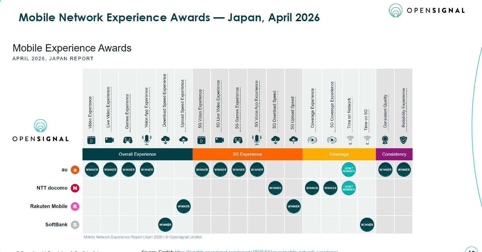Select the Overall Experience category header
Viewport: 482px width, 252px height.
[x=137, y=154]
